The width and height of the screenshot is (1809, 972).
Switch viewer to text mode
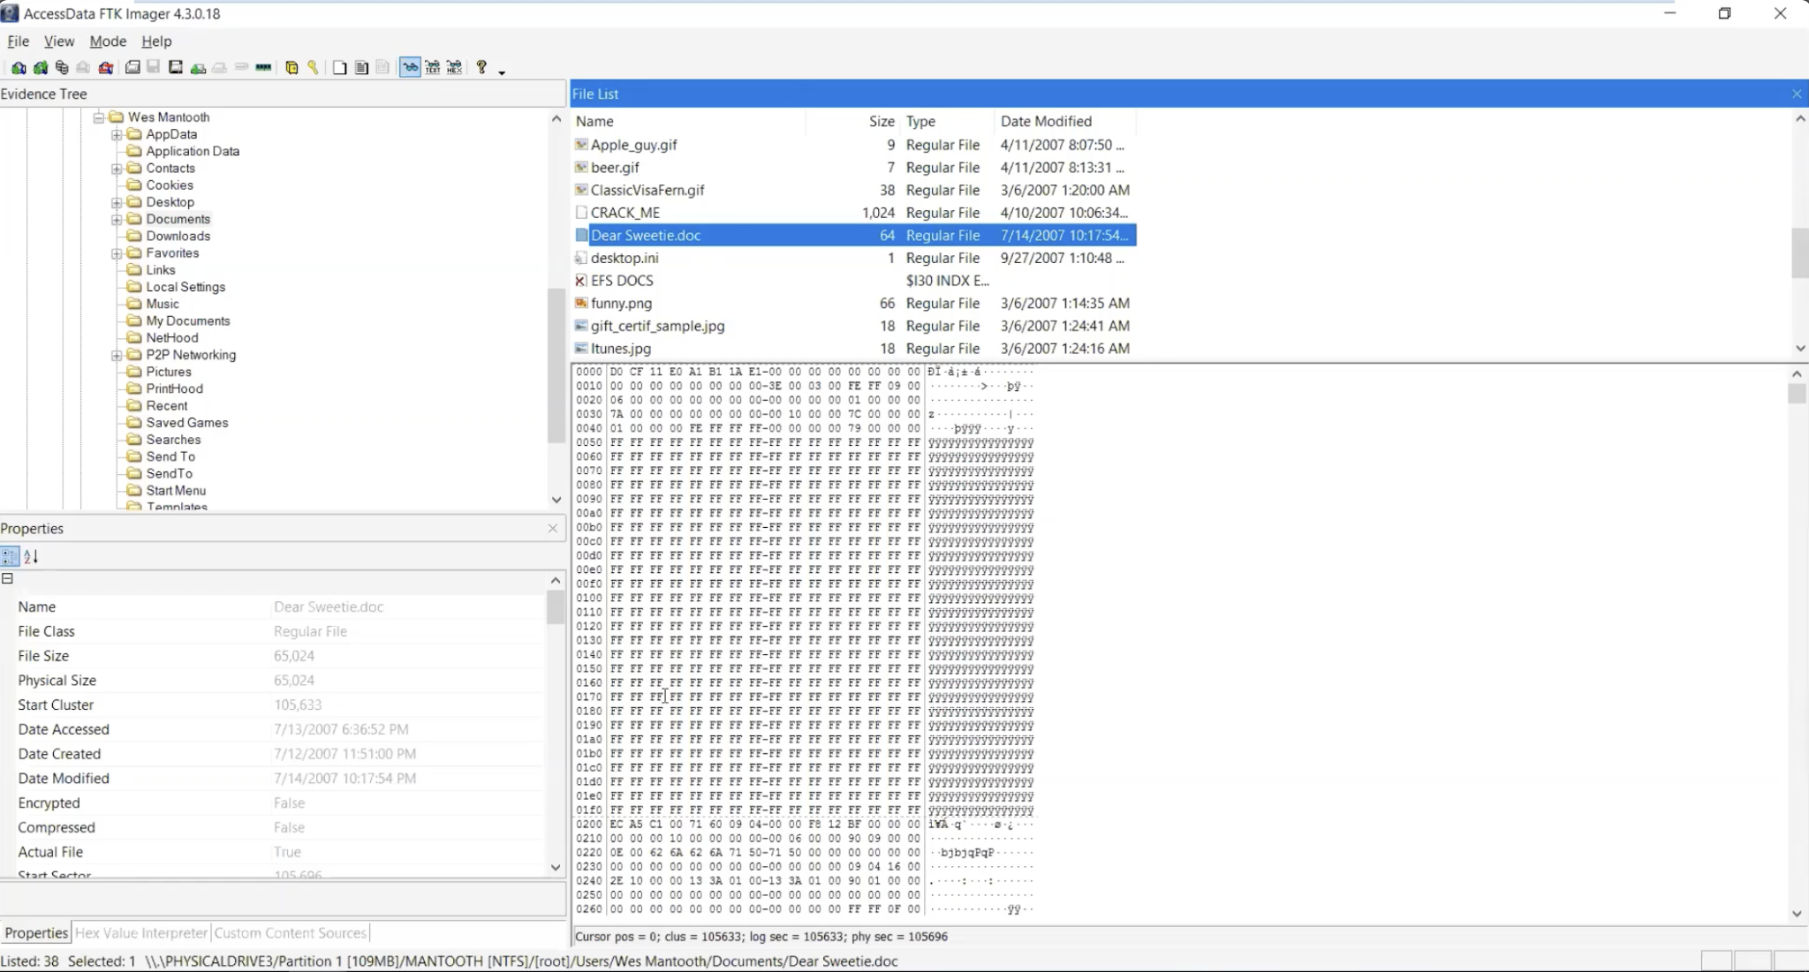pyautogui.click(x=432, y=67)
